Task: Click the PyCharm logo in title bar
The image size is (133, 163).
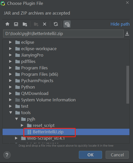Action: pyautogui.click(x=3, y=3)
